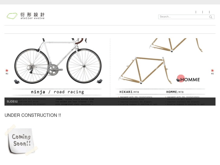This screenshot has height=165, width=220.
Task: Click the magnifier icon in the search box
Action: 211,17
